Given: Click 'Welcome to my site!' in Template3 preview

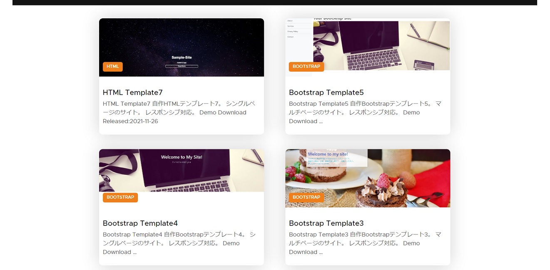Looking at the screenshot, I should [328, 154].
